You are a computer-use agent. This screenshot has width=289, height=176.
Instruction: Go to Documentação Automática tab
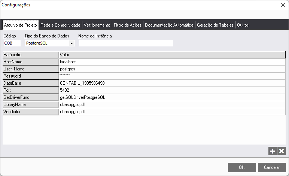coord(169,25)
